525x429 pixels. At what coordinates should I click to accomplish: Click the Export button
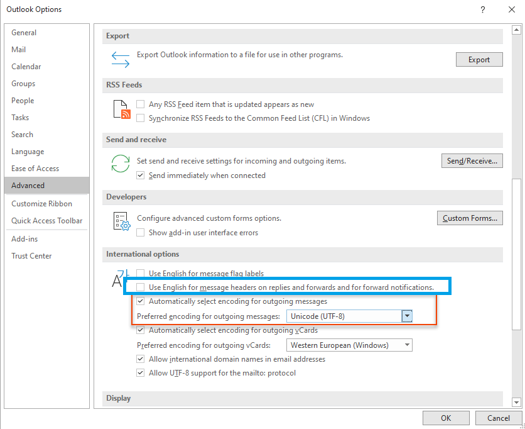[x=479, y=59]
